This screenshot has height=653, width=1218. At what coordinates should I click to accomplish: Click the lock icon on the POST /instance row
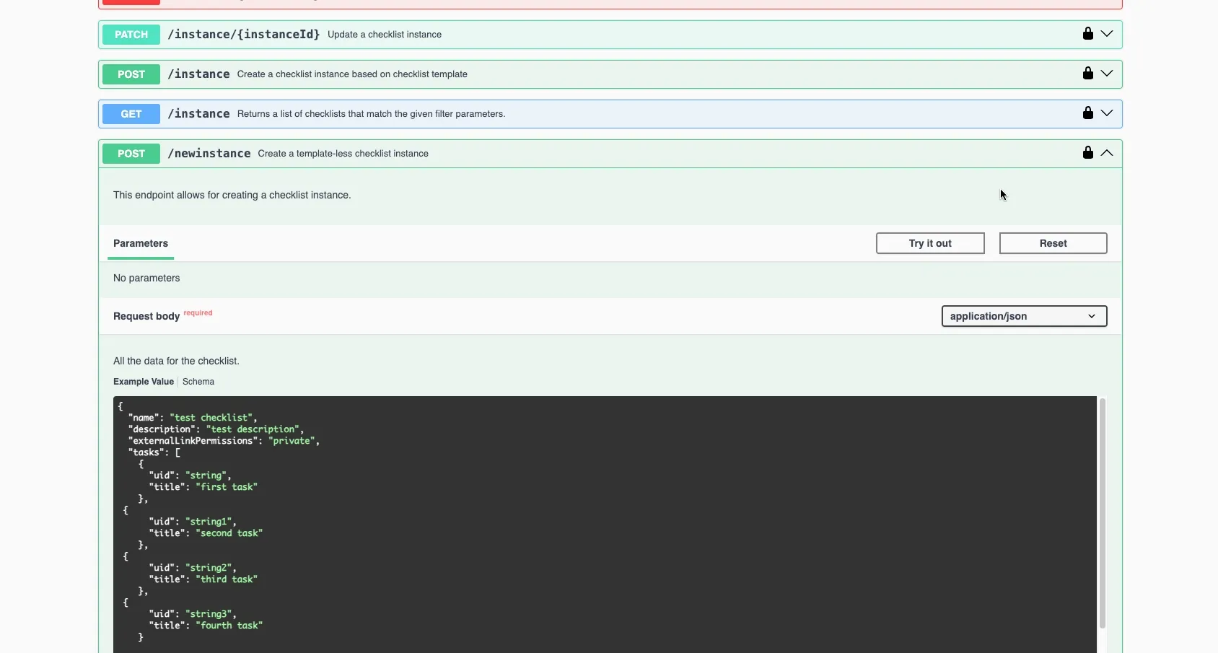pos(1087,73)
